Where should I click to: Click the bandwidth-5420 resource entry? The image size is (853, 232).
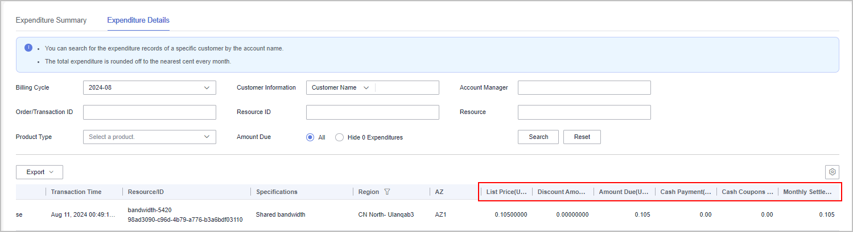coord(150,210)
